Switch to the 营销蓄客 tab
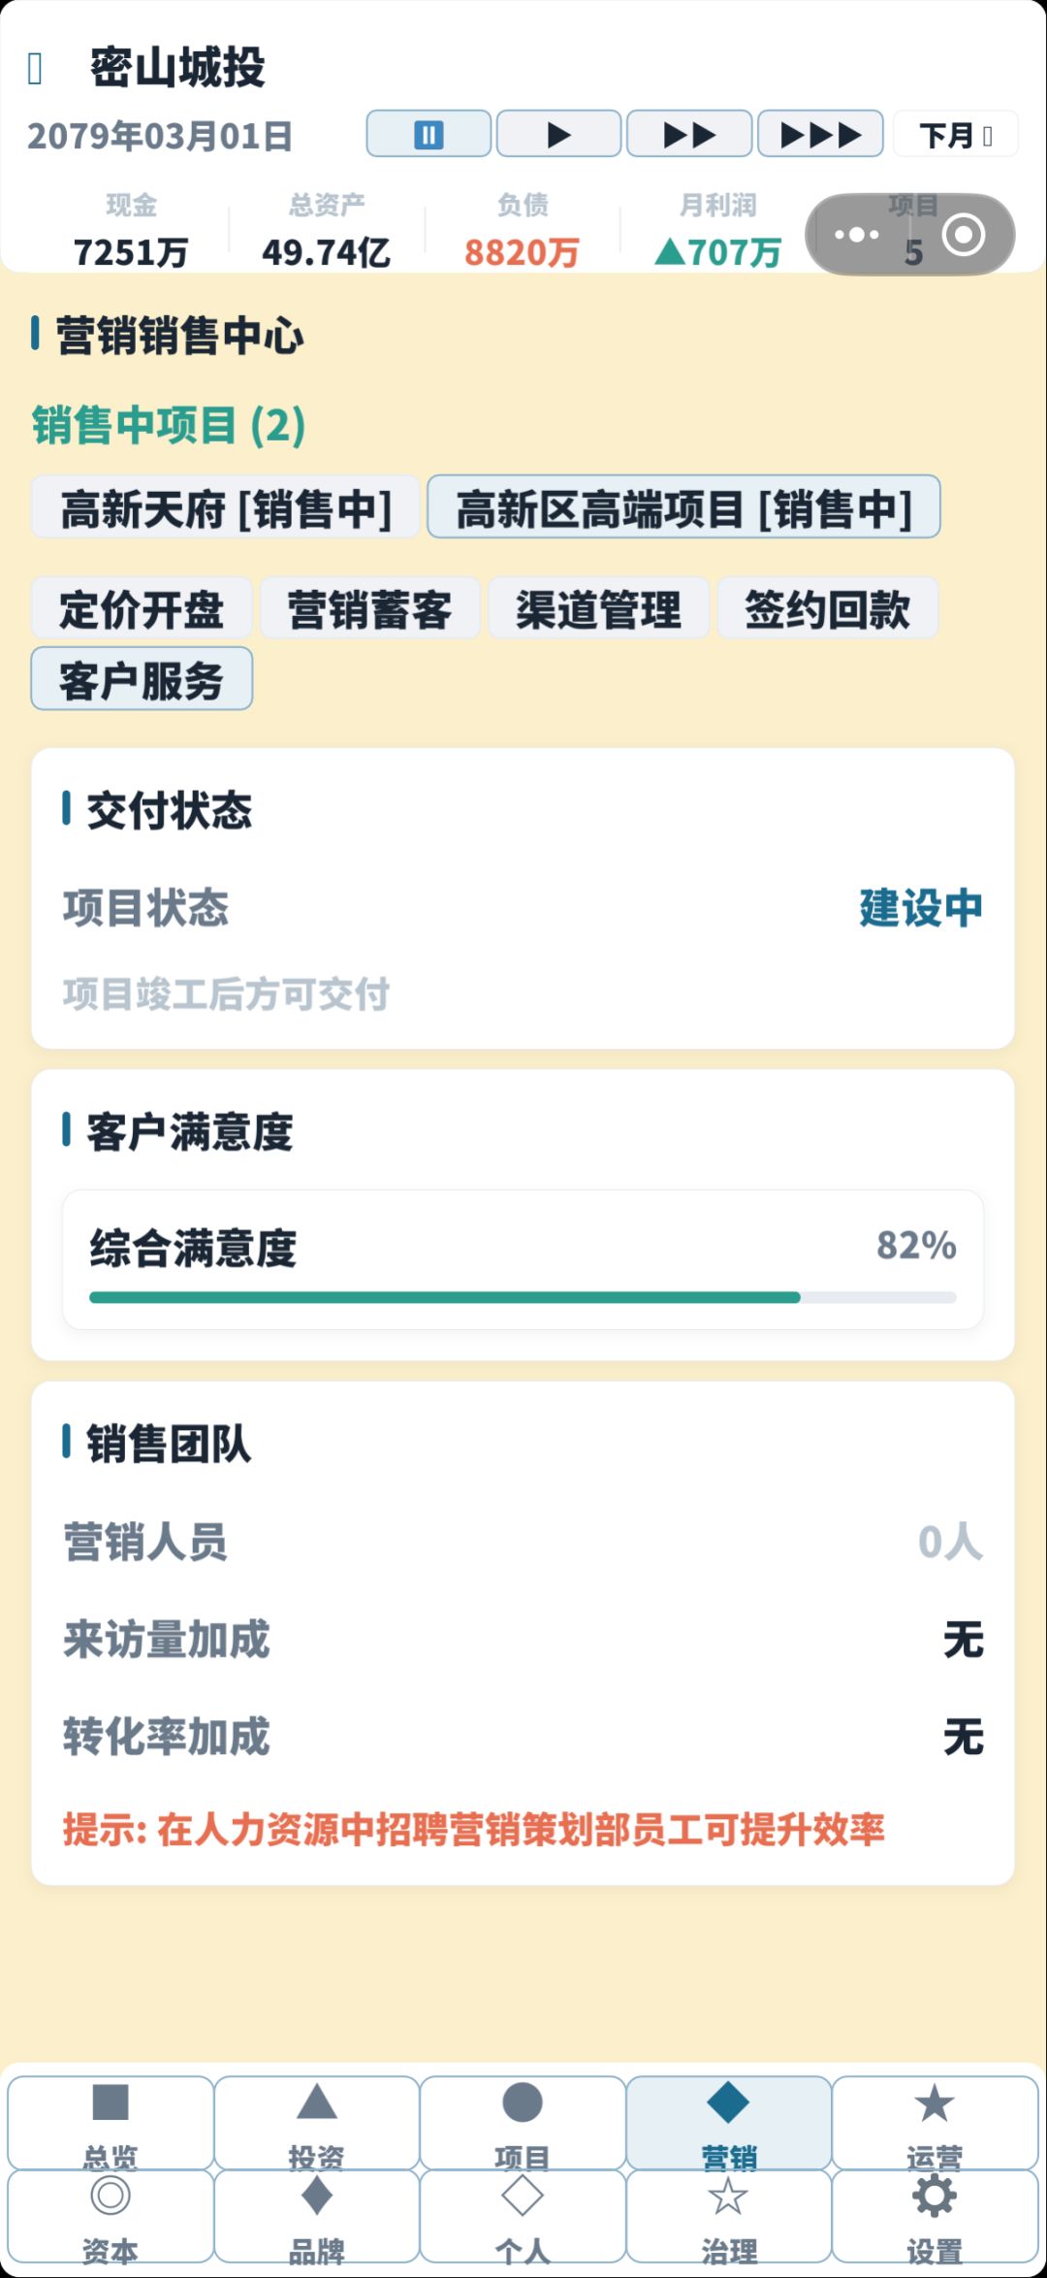This screenshot has height=2278, width=1047. 370,608
